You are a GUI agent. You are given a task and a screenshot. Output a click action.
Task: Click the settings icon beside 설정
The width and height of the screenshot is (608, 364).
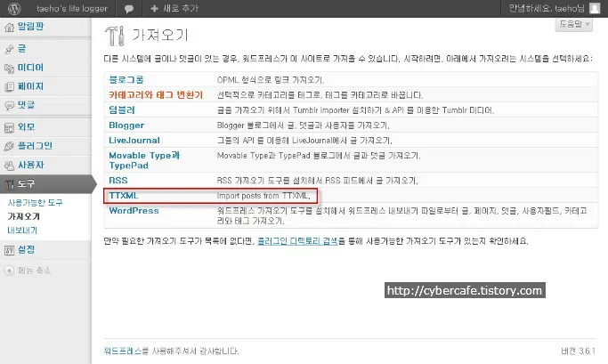pos(9,250)
